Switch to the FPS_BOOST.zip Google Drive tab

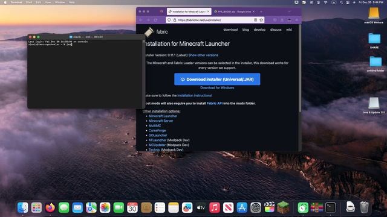pos(234,11)
